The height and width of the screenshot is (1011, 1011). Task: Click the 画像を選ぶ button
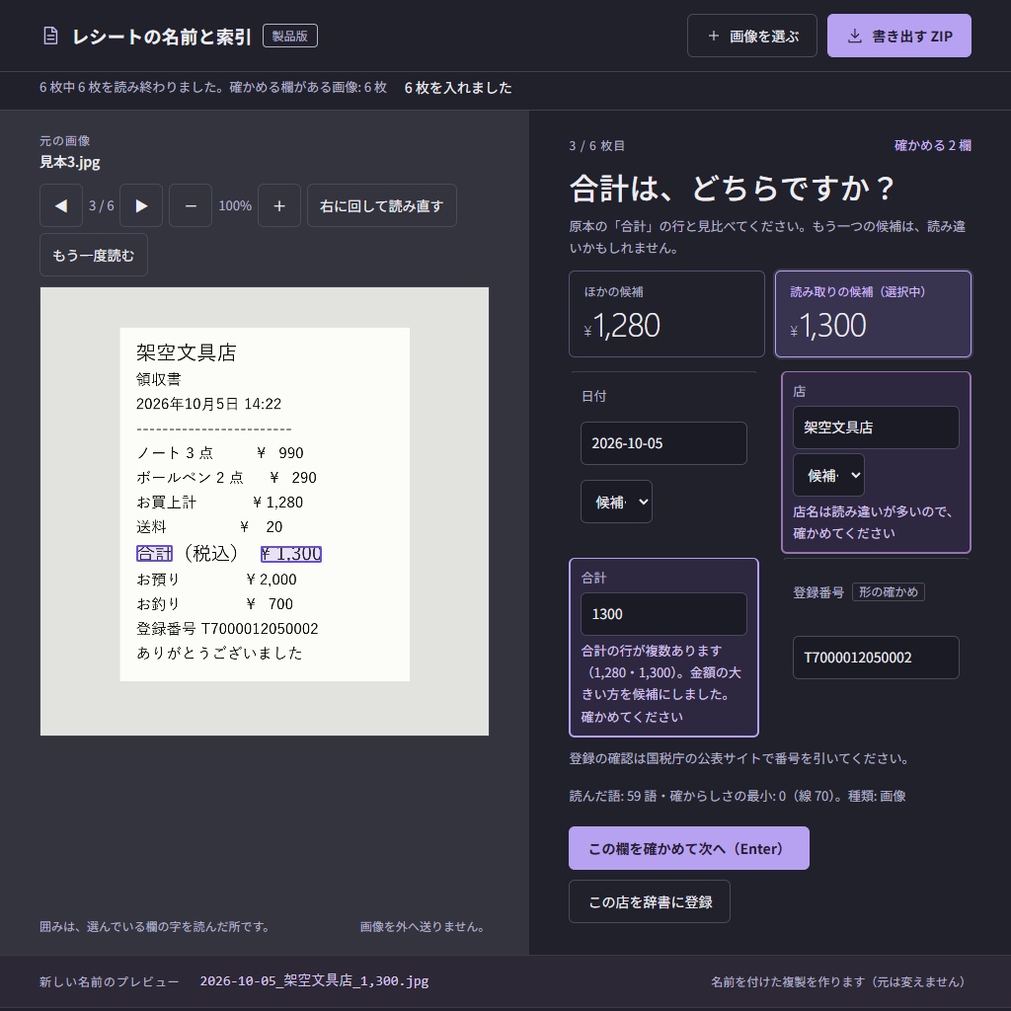[x=751, y=37]
